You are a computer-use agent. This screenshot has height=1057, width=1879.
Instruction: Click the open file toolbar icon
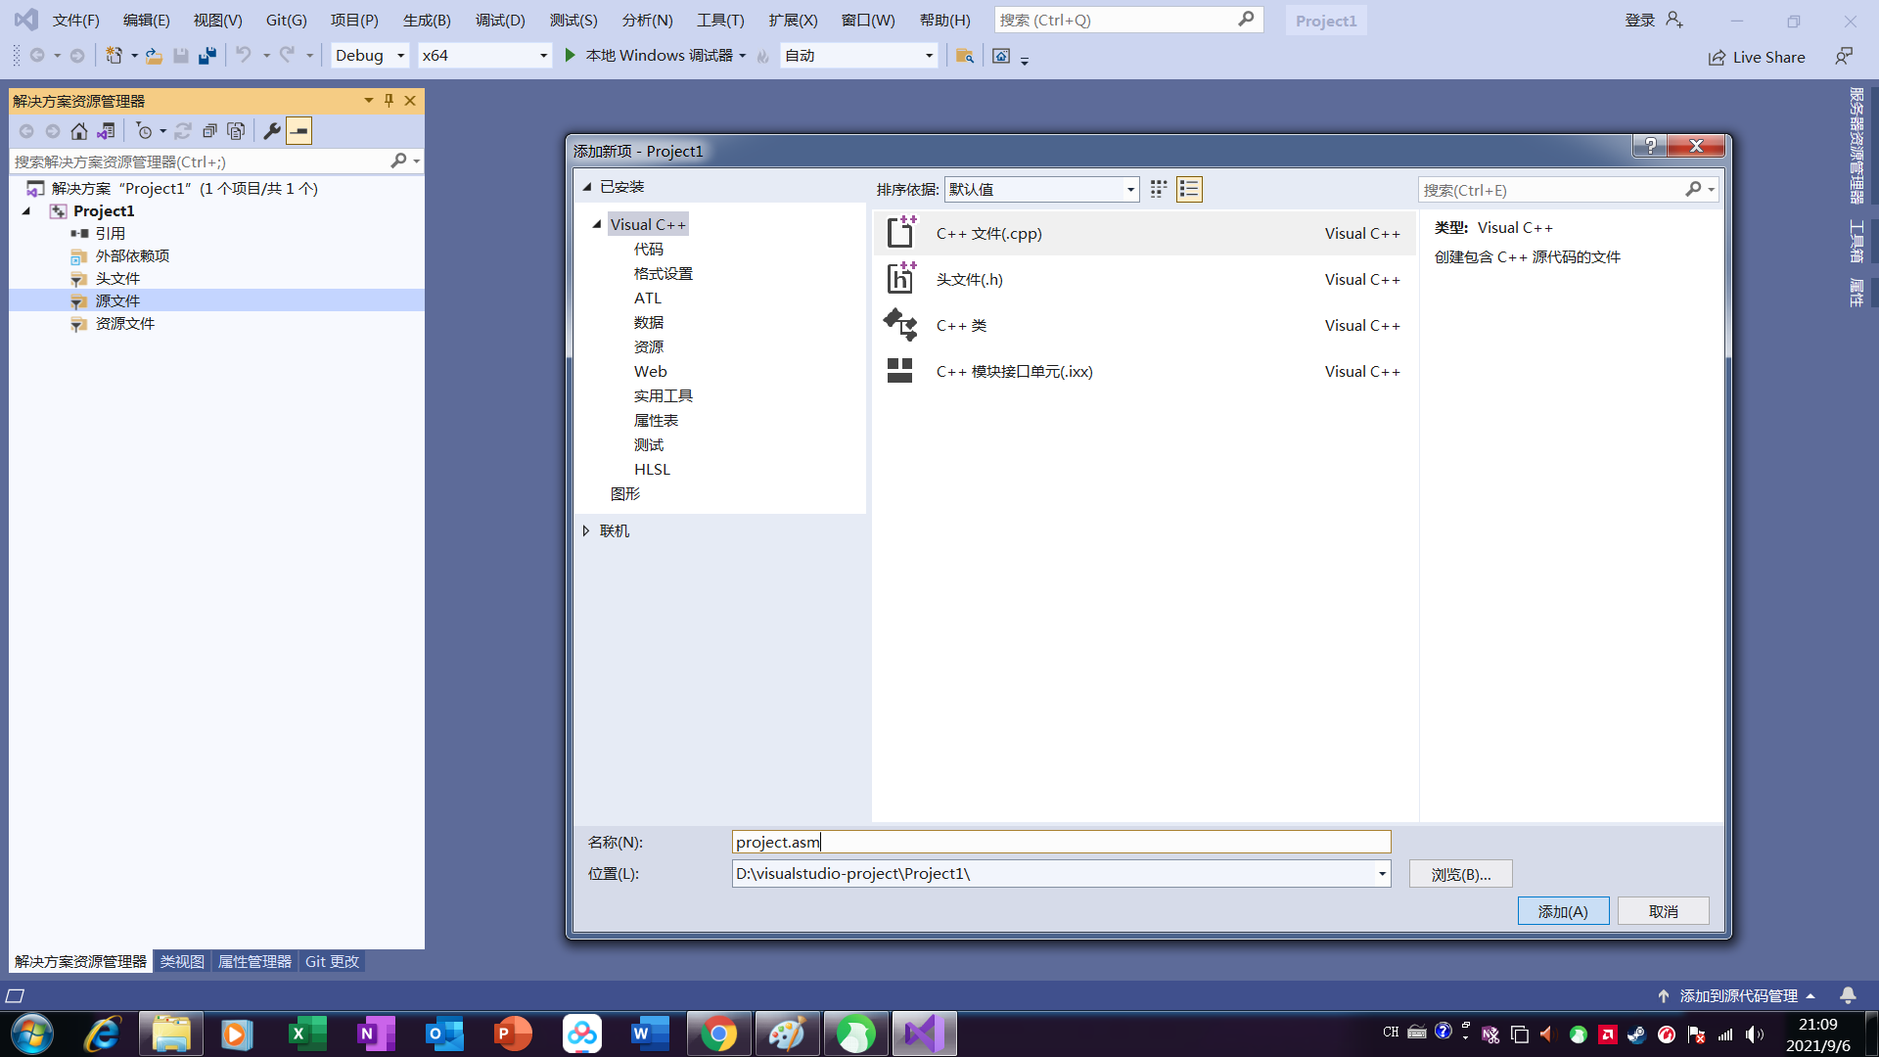154,56
